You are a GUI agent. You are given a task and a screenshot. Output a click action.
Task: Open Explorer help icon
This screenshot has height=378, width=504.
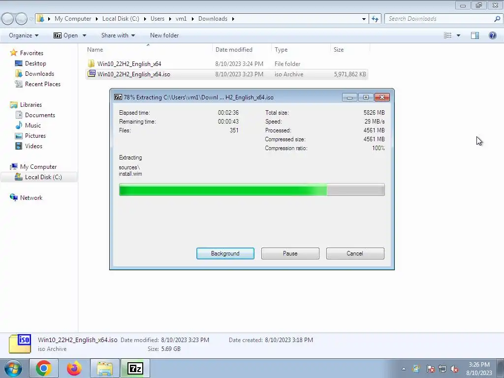coord(492,35)
